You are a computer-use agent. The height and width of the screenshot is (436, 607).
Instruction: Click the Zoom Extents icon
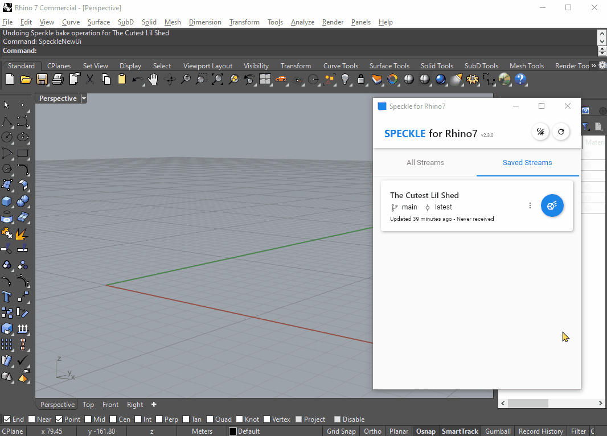217,80
